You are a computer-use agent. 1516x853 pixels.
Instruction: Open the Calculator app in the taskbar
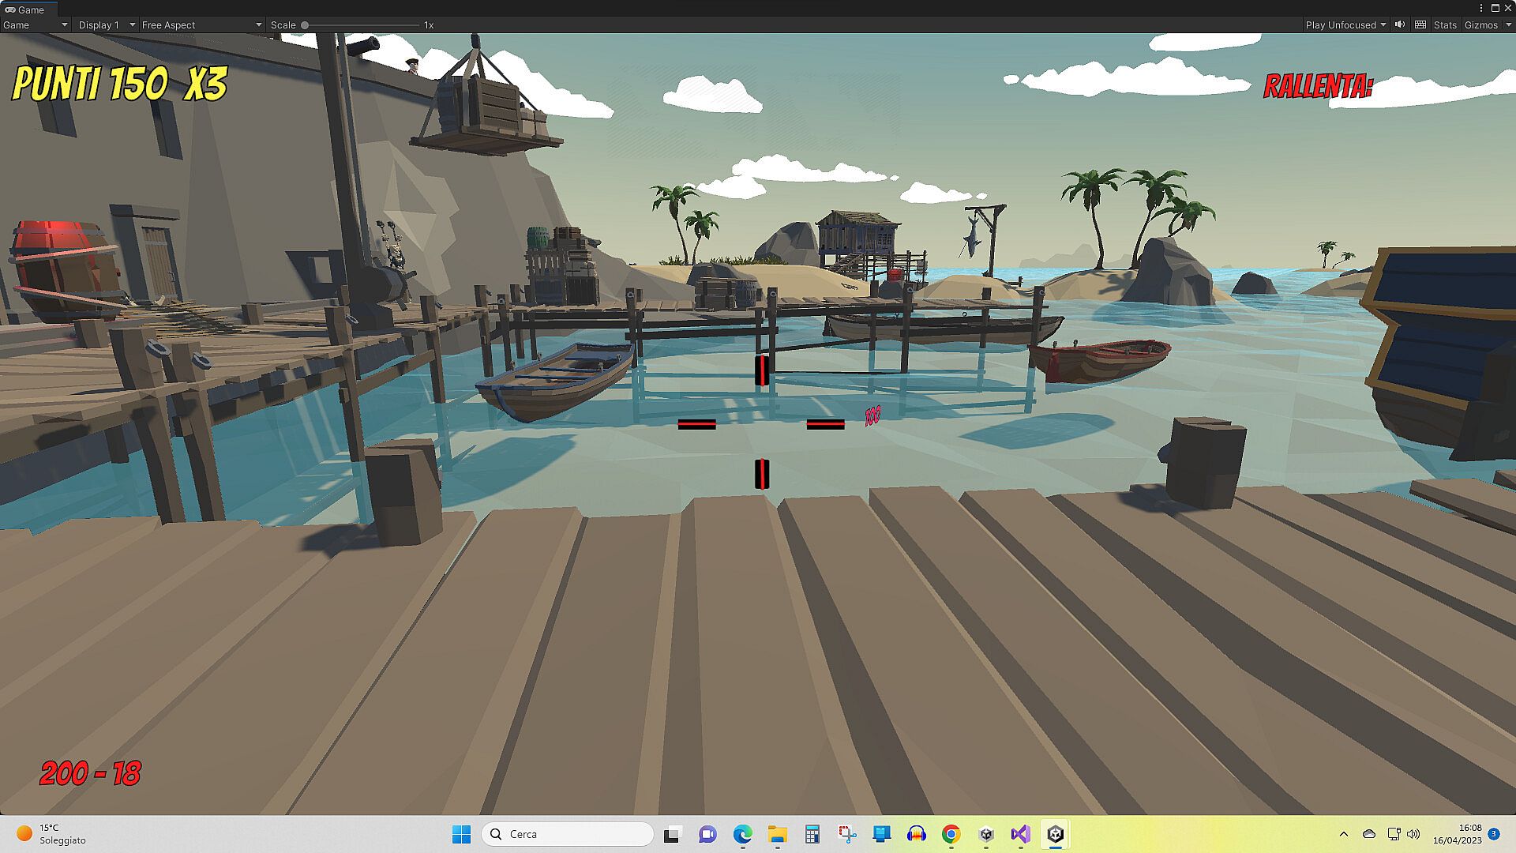point(812,834)
